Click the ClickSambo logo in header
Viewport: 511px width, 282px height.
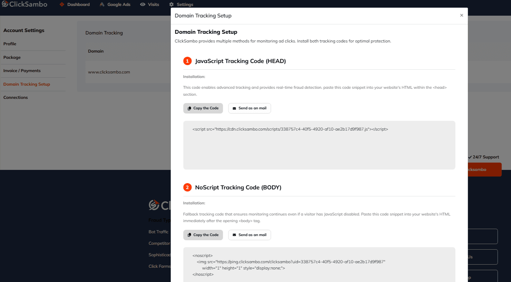24,5
